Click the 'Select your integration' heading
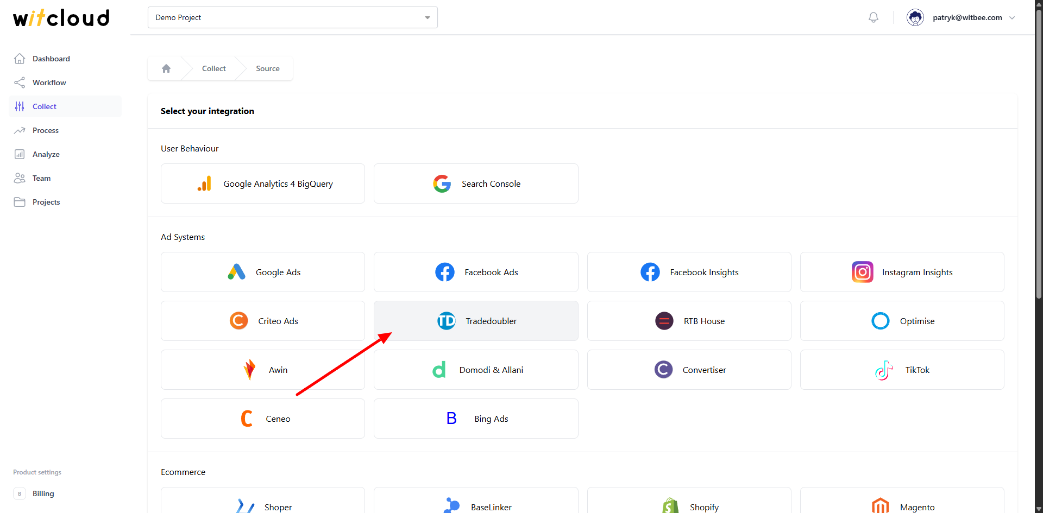Viewport: 1043px width, 513px height. pos(208,111)
